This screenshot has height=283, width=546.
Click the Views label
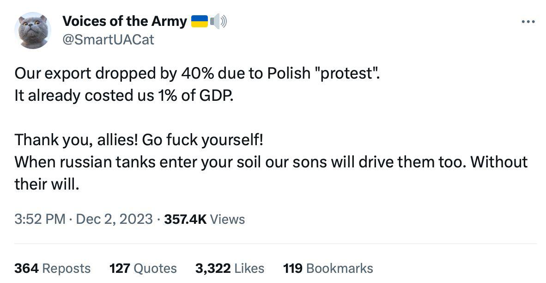point(227,219)
